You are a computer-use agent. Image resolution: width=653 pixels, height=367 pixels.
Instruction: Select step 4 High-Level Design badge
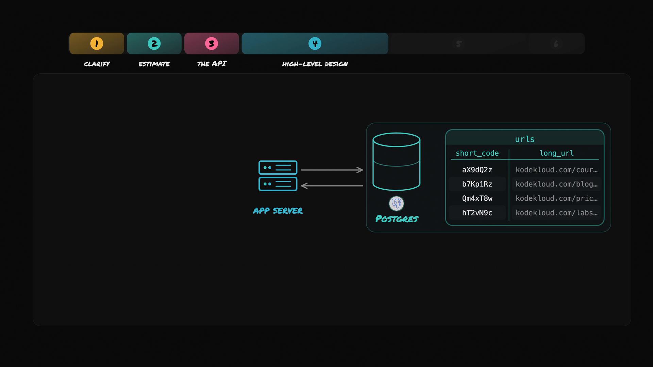315,43
